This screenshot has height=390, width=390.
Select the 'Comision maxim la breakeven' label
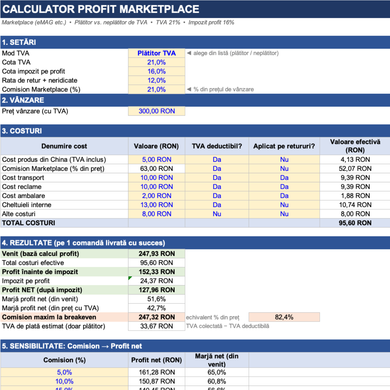[64, 317]
